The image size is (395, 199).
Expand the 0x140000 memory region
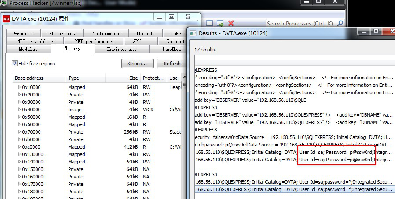click(x=19, y=162)
